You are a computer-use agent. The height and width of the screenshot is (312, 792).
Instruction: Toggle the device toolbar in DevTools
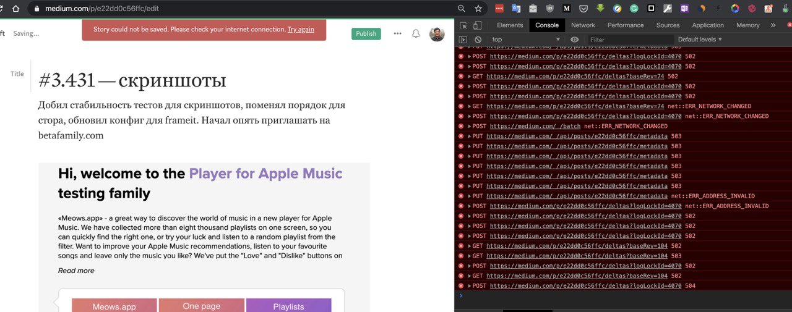(x=478, y=25)
